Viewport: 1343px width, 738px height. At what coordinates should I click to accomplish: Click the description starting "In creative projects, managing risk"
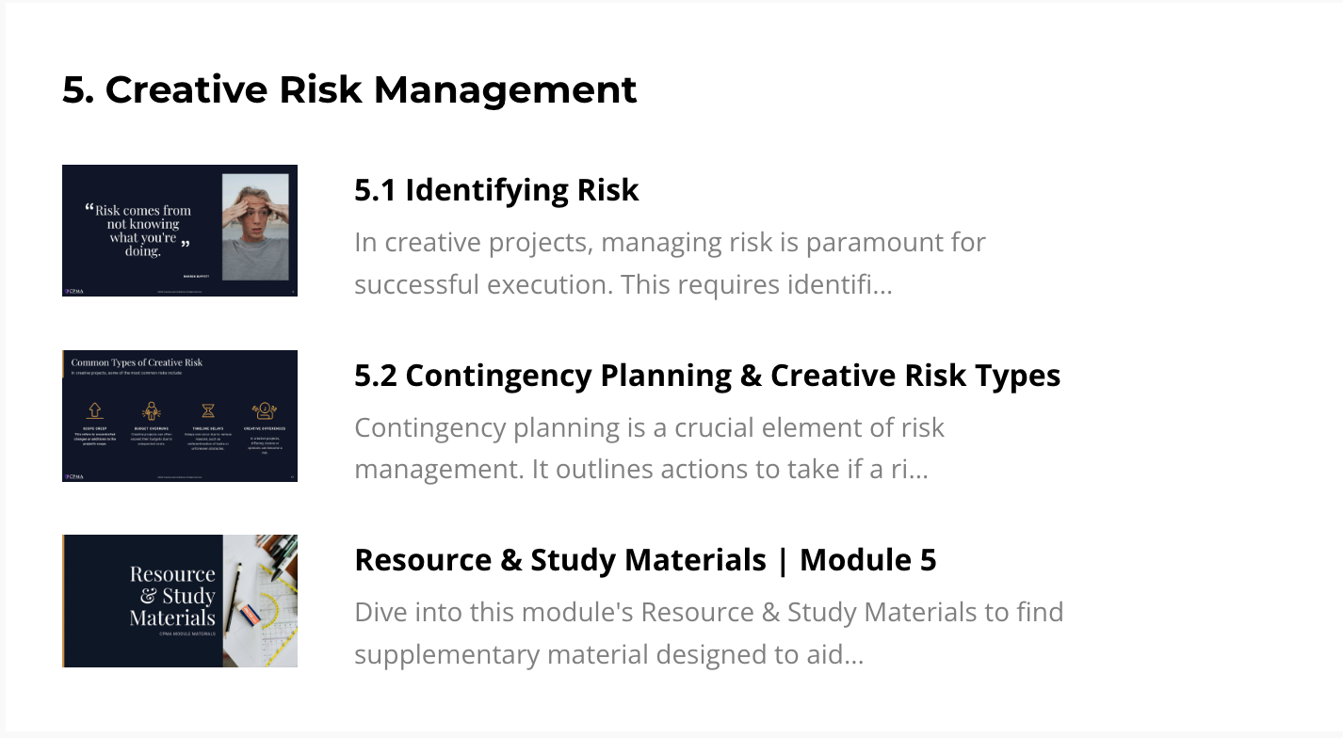coord(670,264)
